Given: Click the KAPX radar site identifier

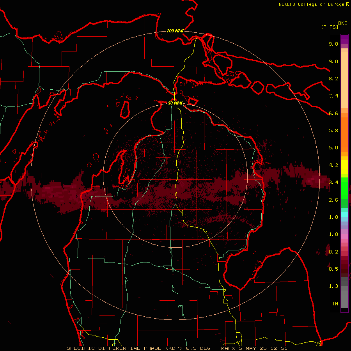Looking at the screenshot, I should pos(229,348).
